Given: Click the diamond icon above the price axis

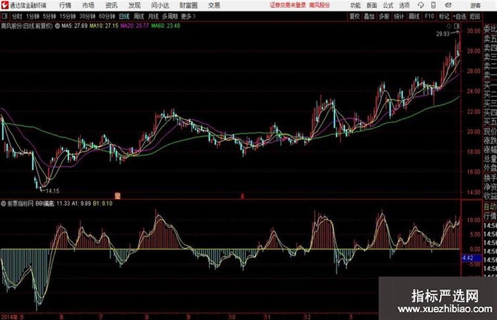Looking at the screenshot, I should pos(449,26).
